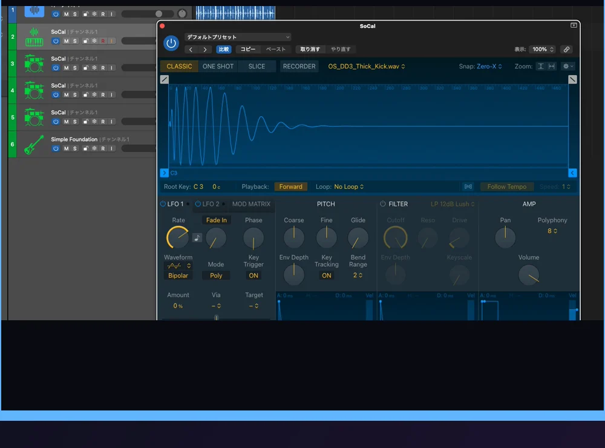Image resolution: width=605 pixels, height=448 pixels.
Task: Click drum kit icon on track 3
Action: 34,64
